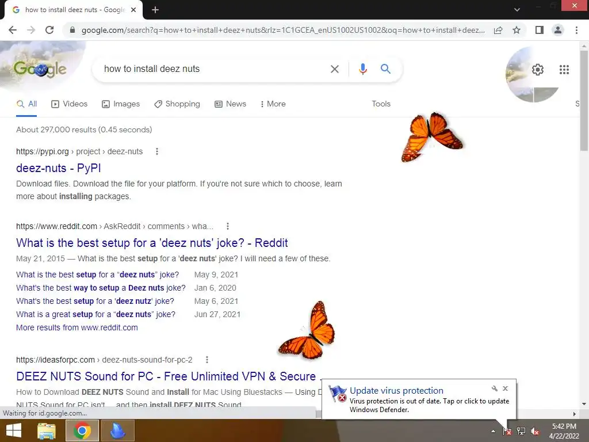Open notification settings wrench icon
This screenshot has width=589, height=442.
coord(494,388)
